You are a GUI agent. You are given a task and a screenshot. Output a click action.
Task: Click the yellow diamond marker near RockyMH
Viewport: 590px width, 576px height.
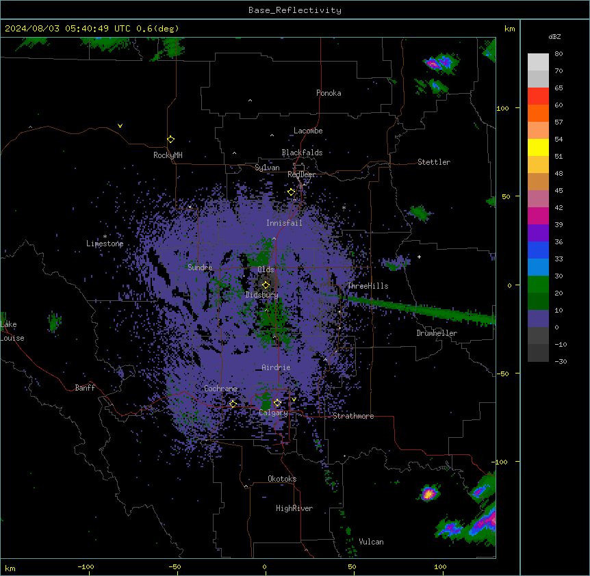[170, 140]
